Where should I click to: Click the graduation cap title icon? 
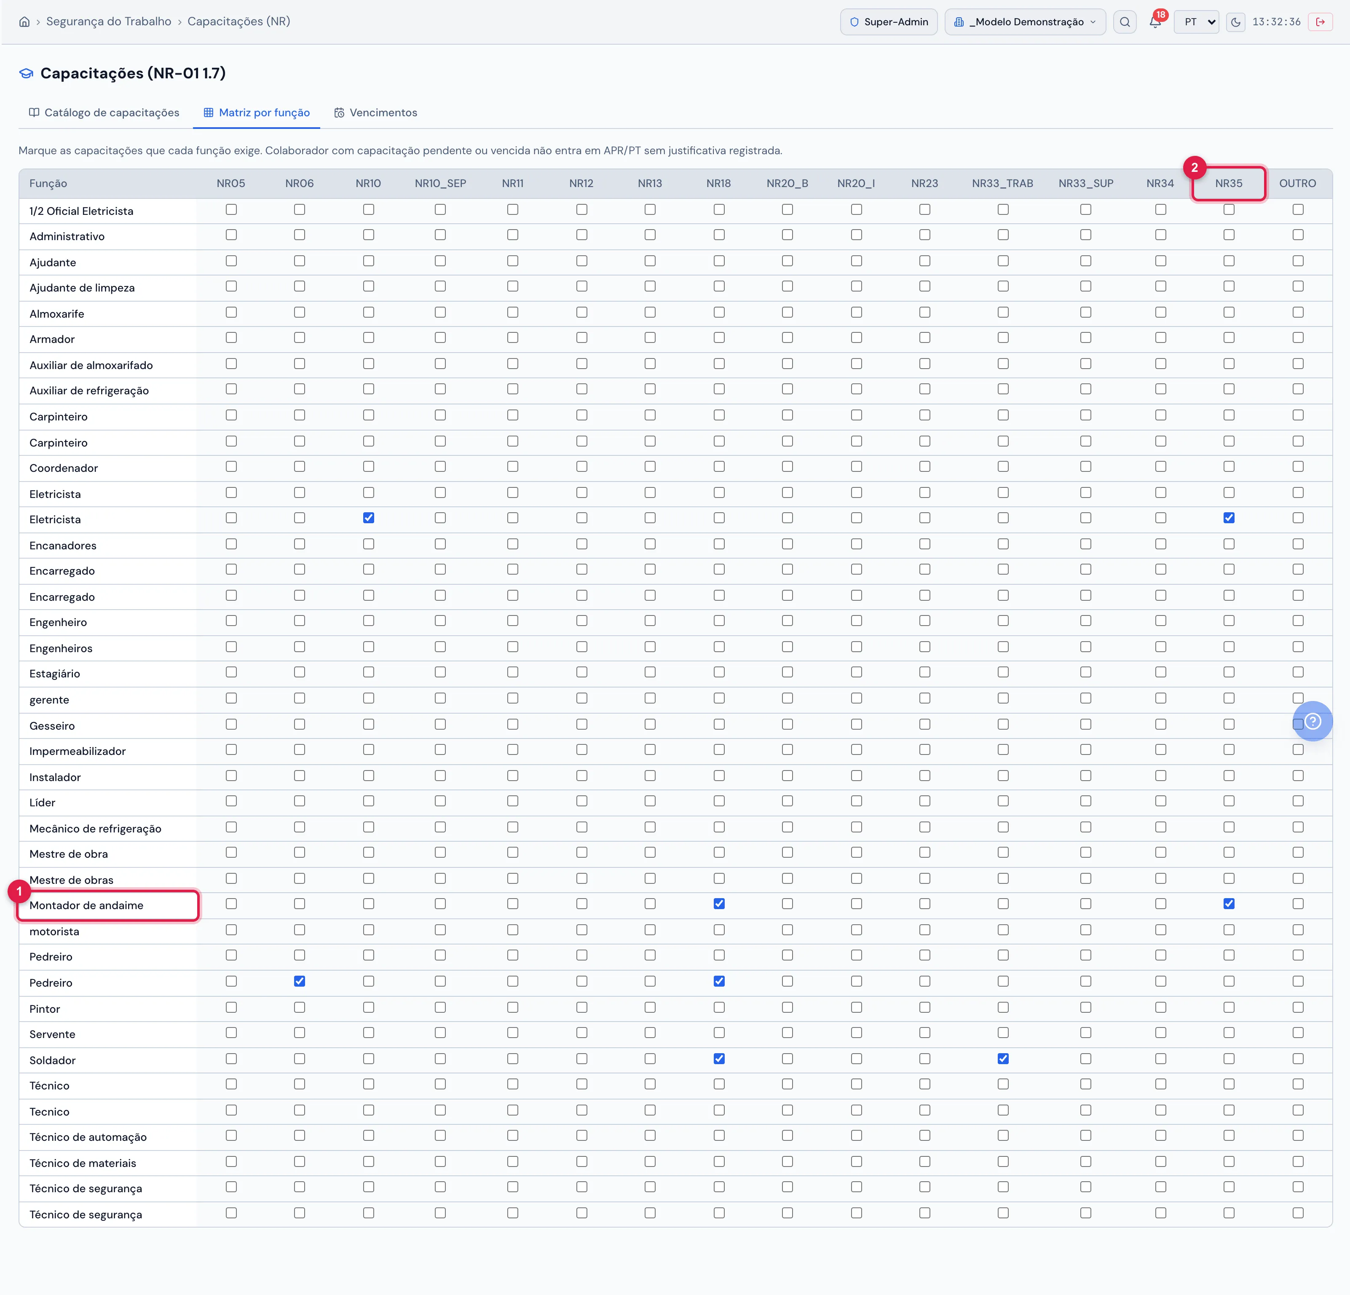point(26,73)
